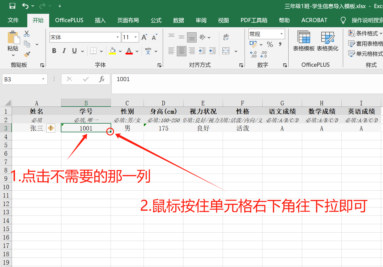Select the Format Painter tool
The image size is (383, 267).
point(27,54)
